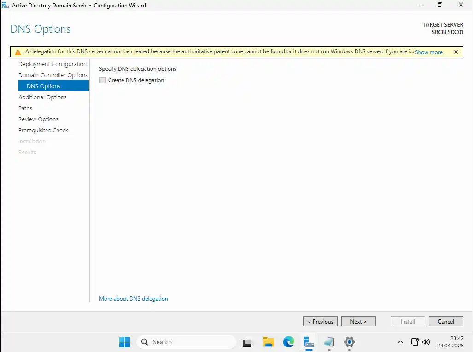Open the blue notebook taskbar app
Image resolution: width=473 pixels, height=352 pixels.
[x=329, y=342]
